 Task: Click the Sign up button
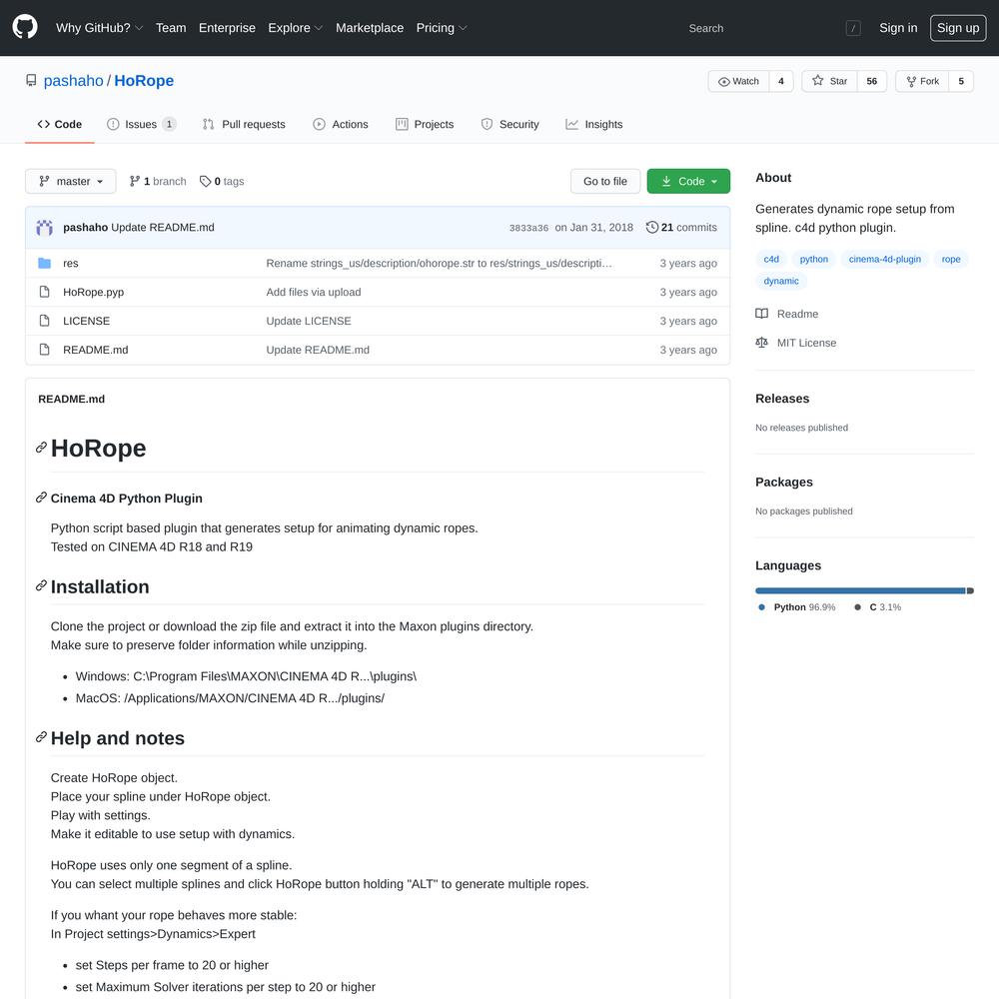coord(958,28)
